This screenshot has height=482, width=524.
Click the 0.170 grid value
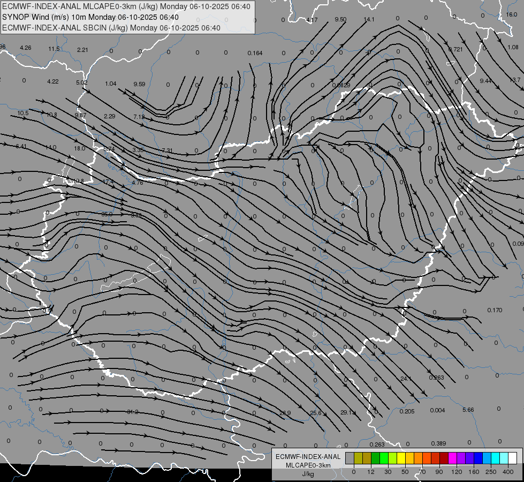tap(495, 310)
